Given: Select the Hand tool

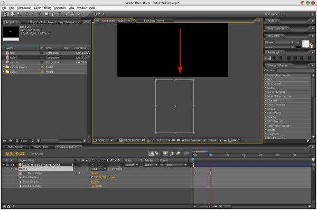Looking at the screenshot, I should tap(12, 14).
